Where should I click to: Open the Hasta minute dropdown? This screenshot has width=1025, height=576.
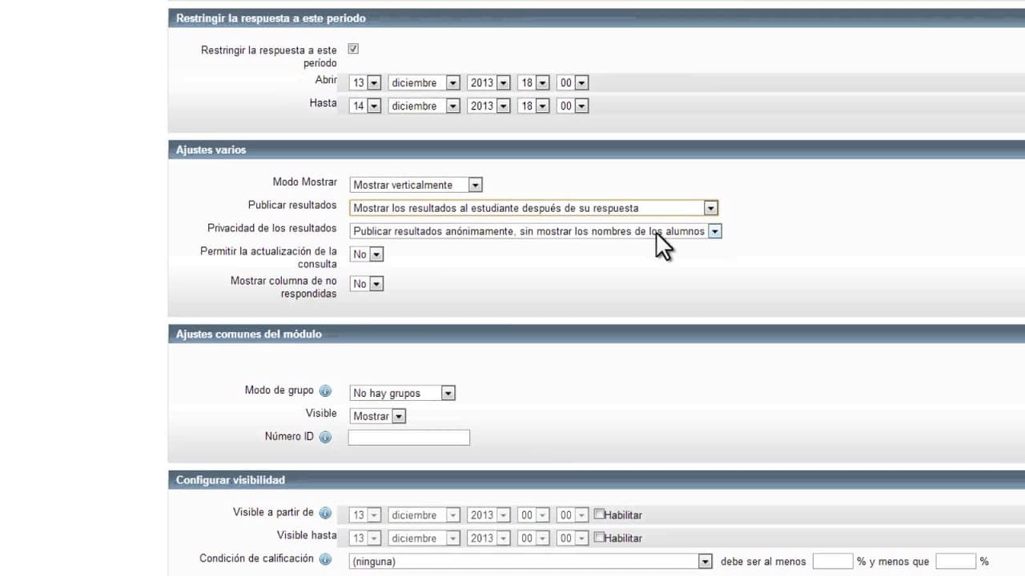(x=573, y=106)
